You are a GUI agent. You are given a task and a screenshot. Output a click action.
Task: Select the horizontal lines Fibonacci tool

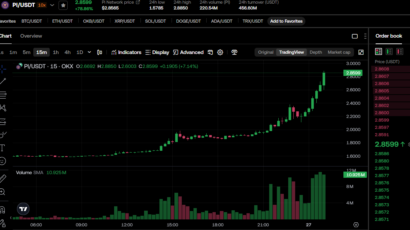(x=3, y=95)
